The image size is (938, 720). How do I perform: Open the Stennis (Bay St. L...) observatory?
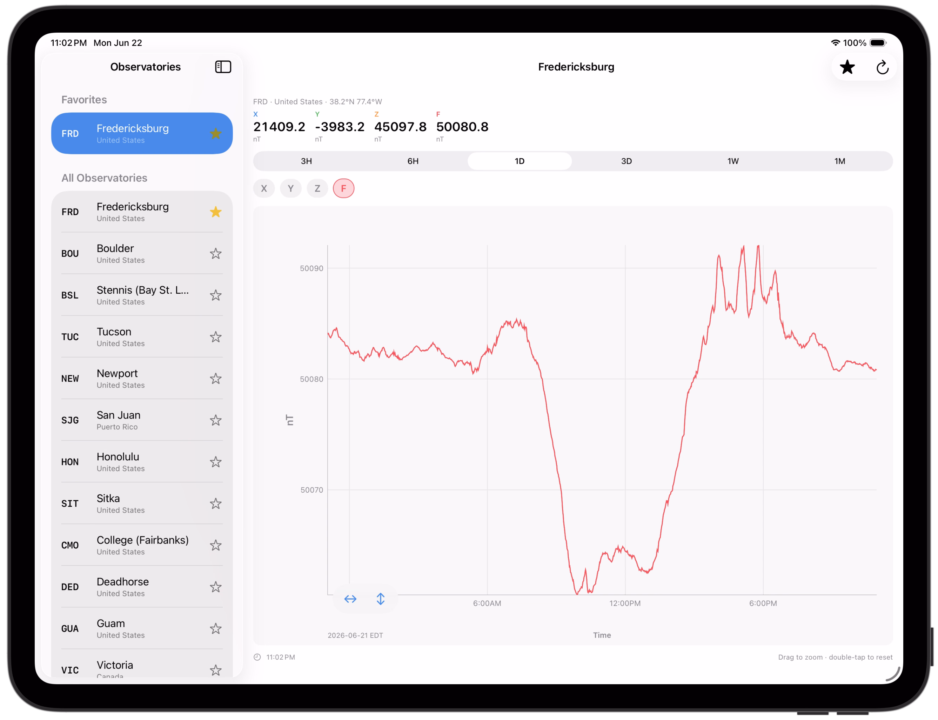point(142,295)
